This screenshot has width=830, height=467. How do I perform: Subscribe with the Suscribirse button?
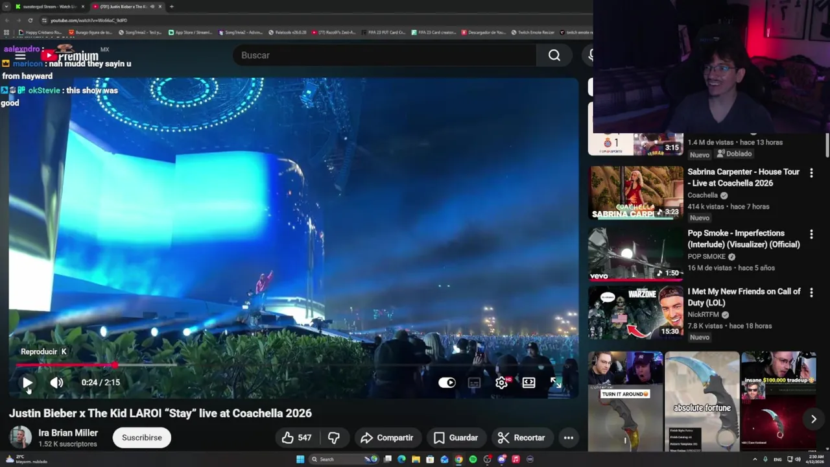[x=142, y=438]
